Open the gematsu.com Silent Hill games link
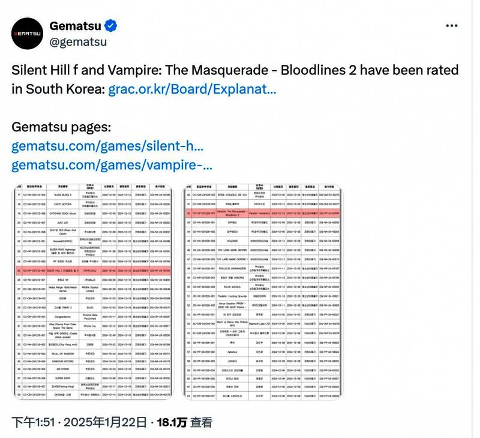The width and height of the screenshot is (480, 438). tap(108, 146)
